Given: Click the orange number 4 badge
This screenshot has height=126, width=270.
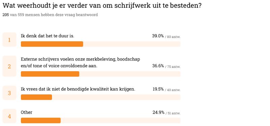Looking at the screenshot, I should click(9, 116).
